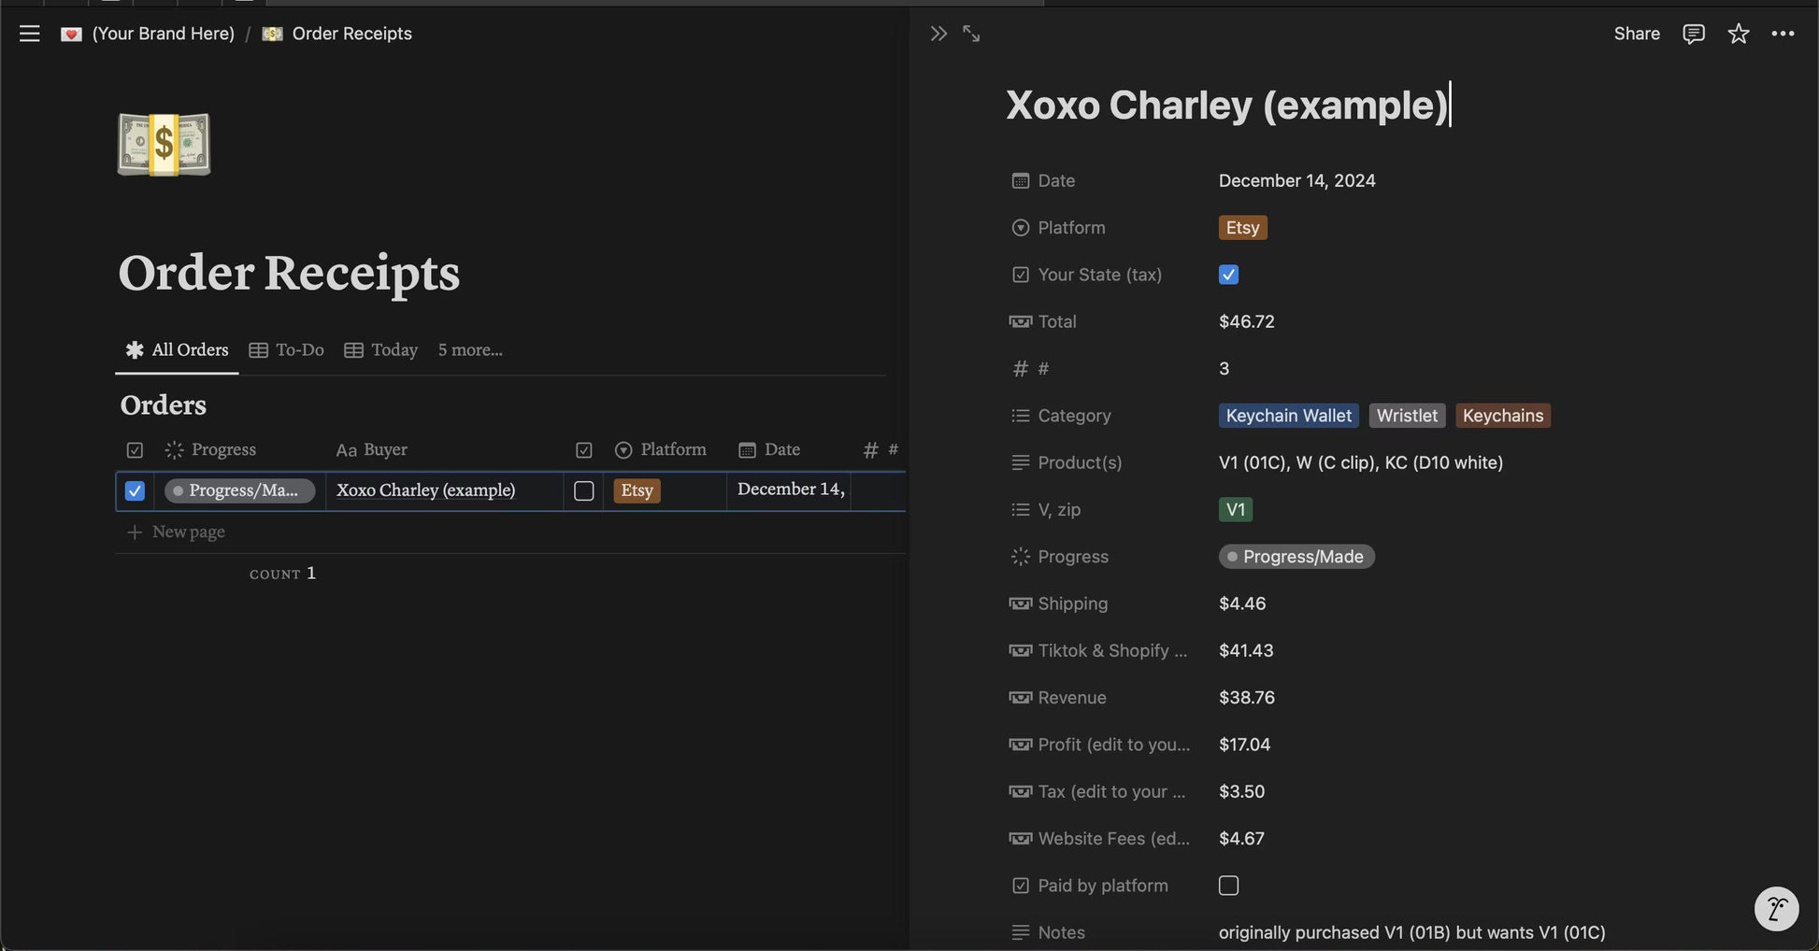Image resolution: width=1819 pixels, height=951 pixels.
Task: Click the Keychain Wallet category tag
Action: pos(1288,416)
